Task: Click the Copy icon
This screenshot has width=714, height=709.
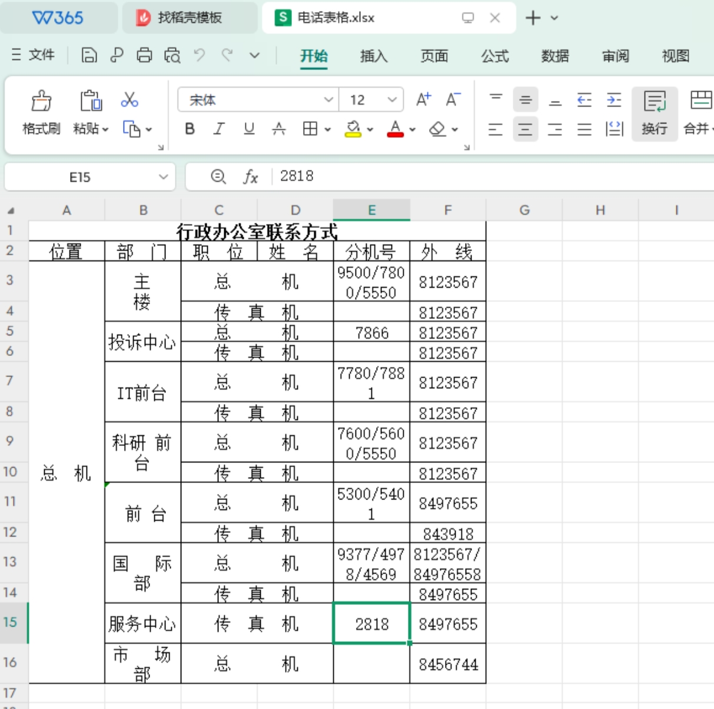Action: [x=131, y=129]
